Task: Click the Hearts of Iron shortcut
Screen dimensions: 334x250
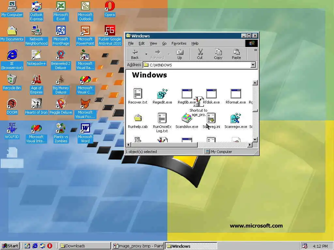Action: [37, 107]
